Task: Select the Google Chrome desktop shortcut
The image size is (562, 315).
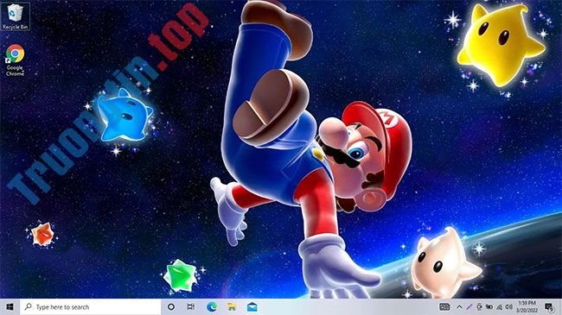Action: (15, 60)
